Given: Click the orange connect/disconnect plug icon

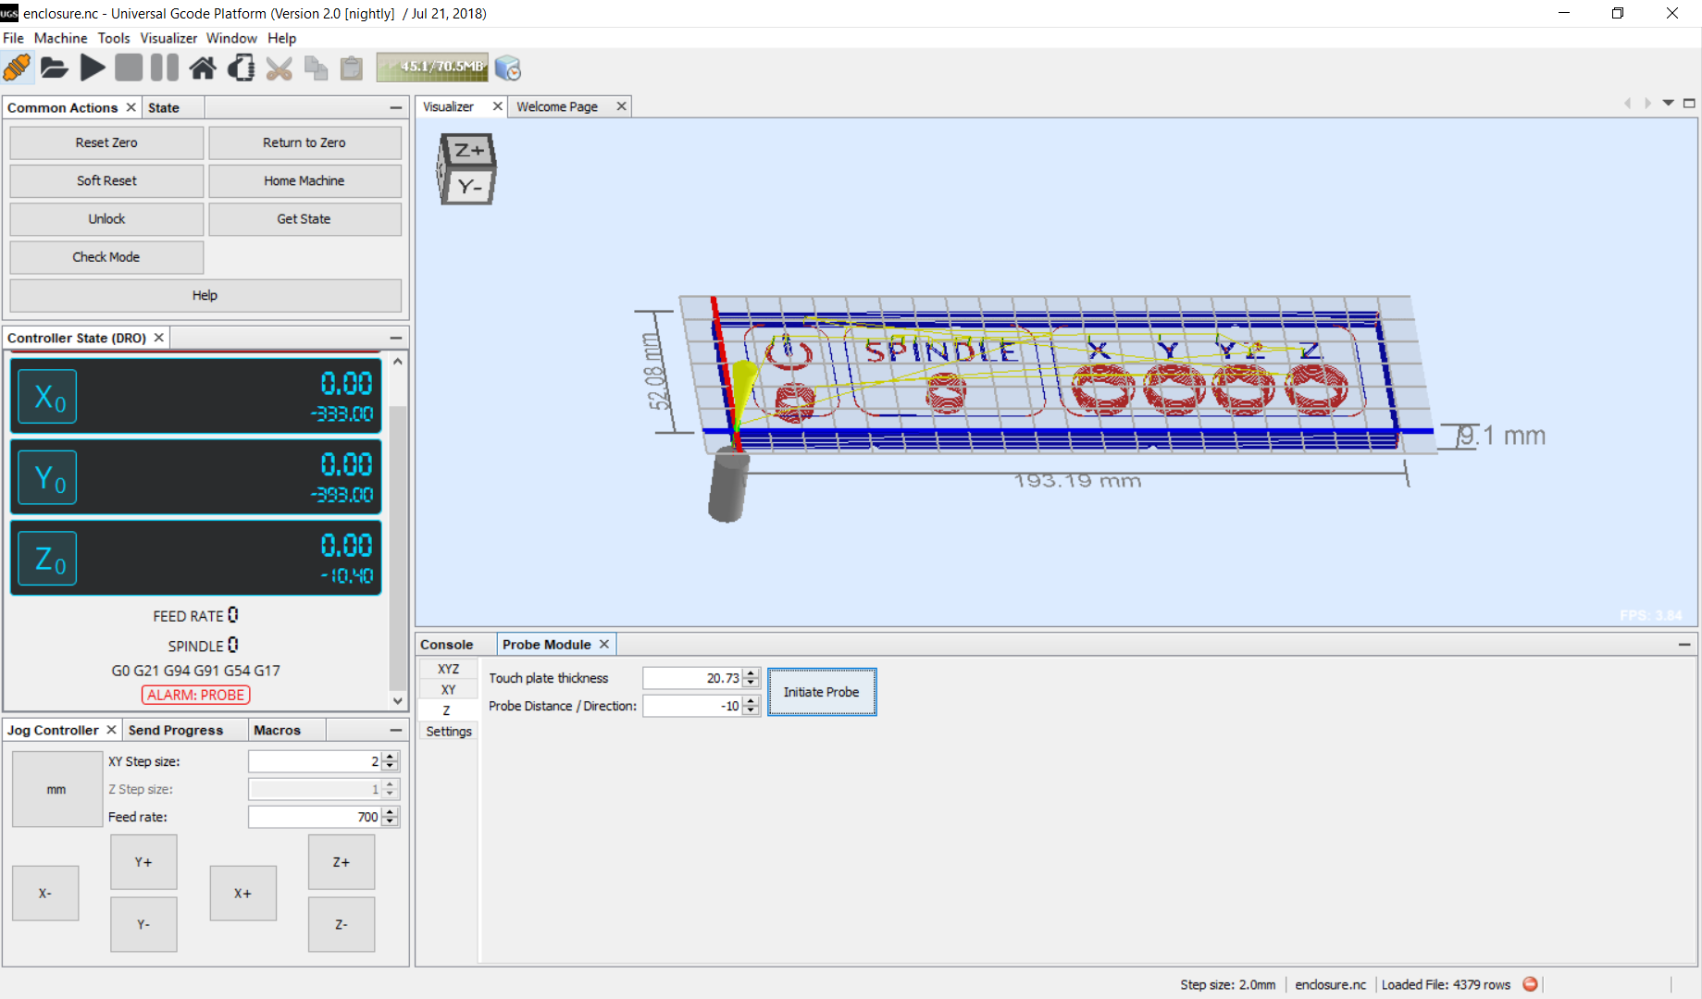Looking at the screenshot, I should click(x=17, y=68).
